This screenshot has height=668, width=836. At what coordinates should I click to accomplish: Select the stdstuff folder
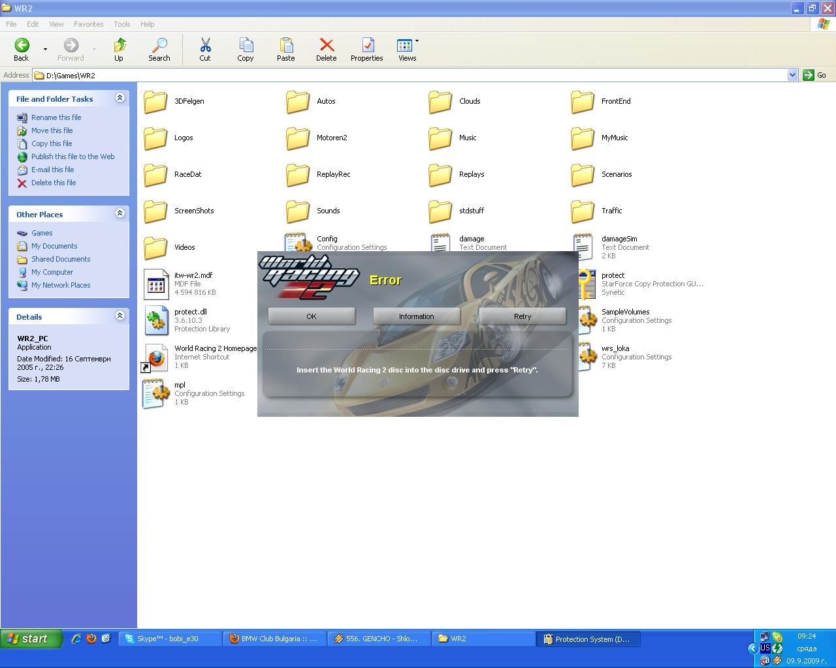(x=456, y=211)
